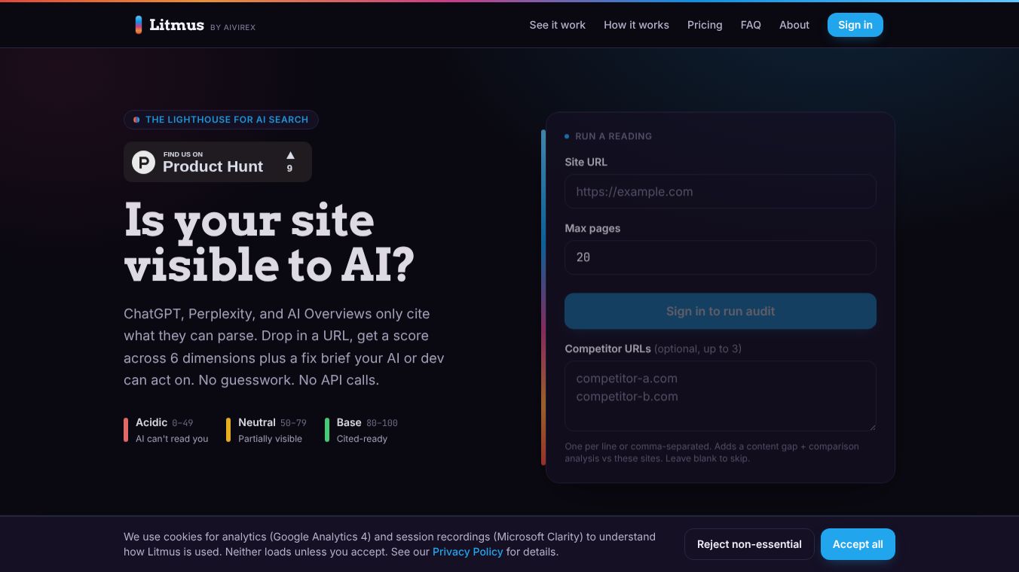Click the Litmus gradient pill logo icon

[x=139, y=25]
